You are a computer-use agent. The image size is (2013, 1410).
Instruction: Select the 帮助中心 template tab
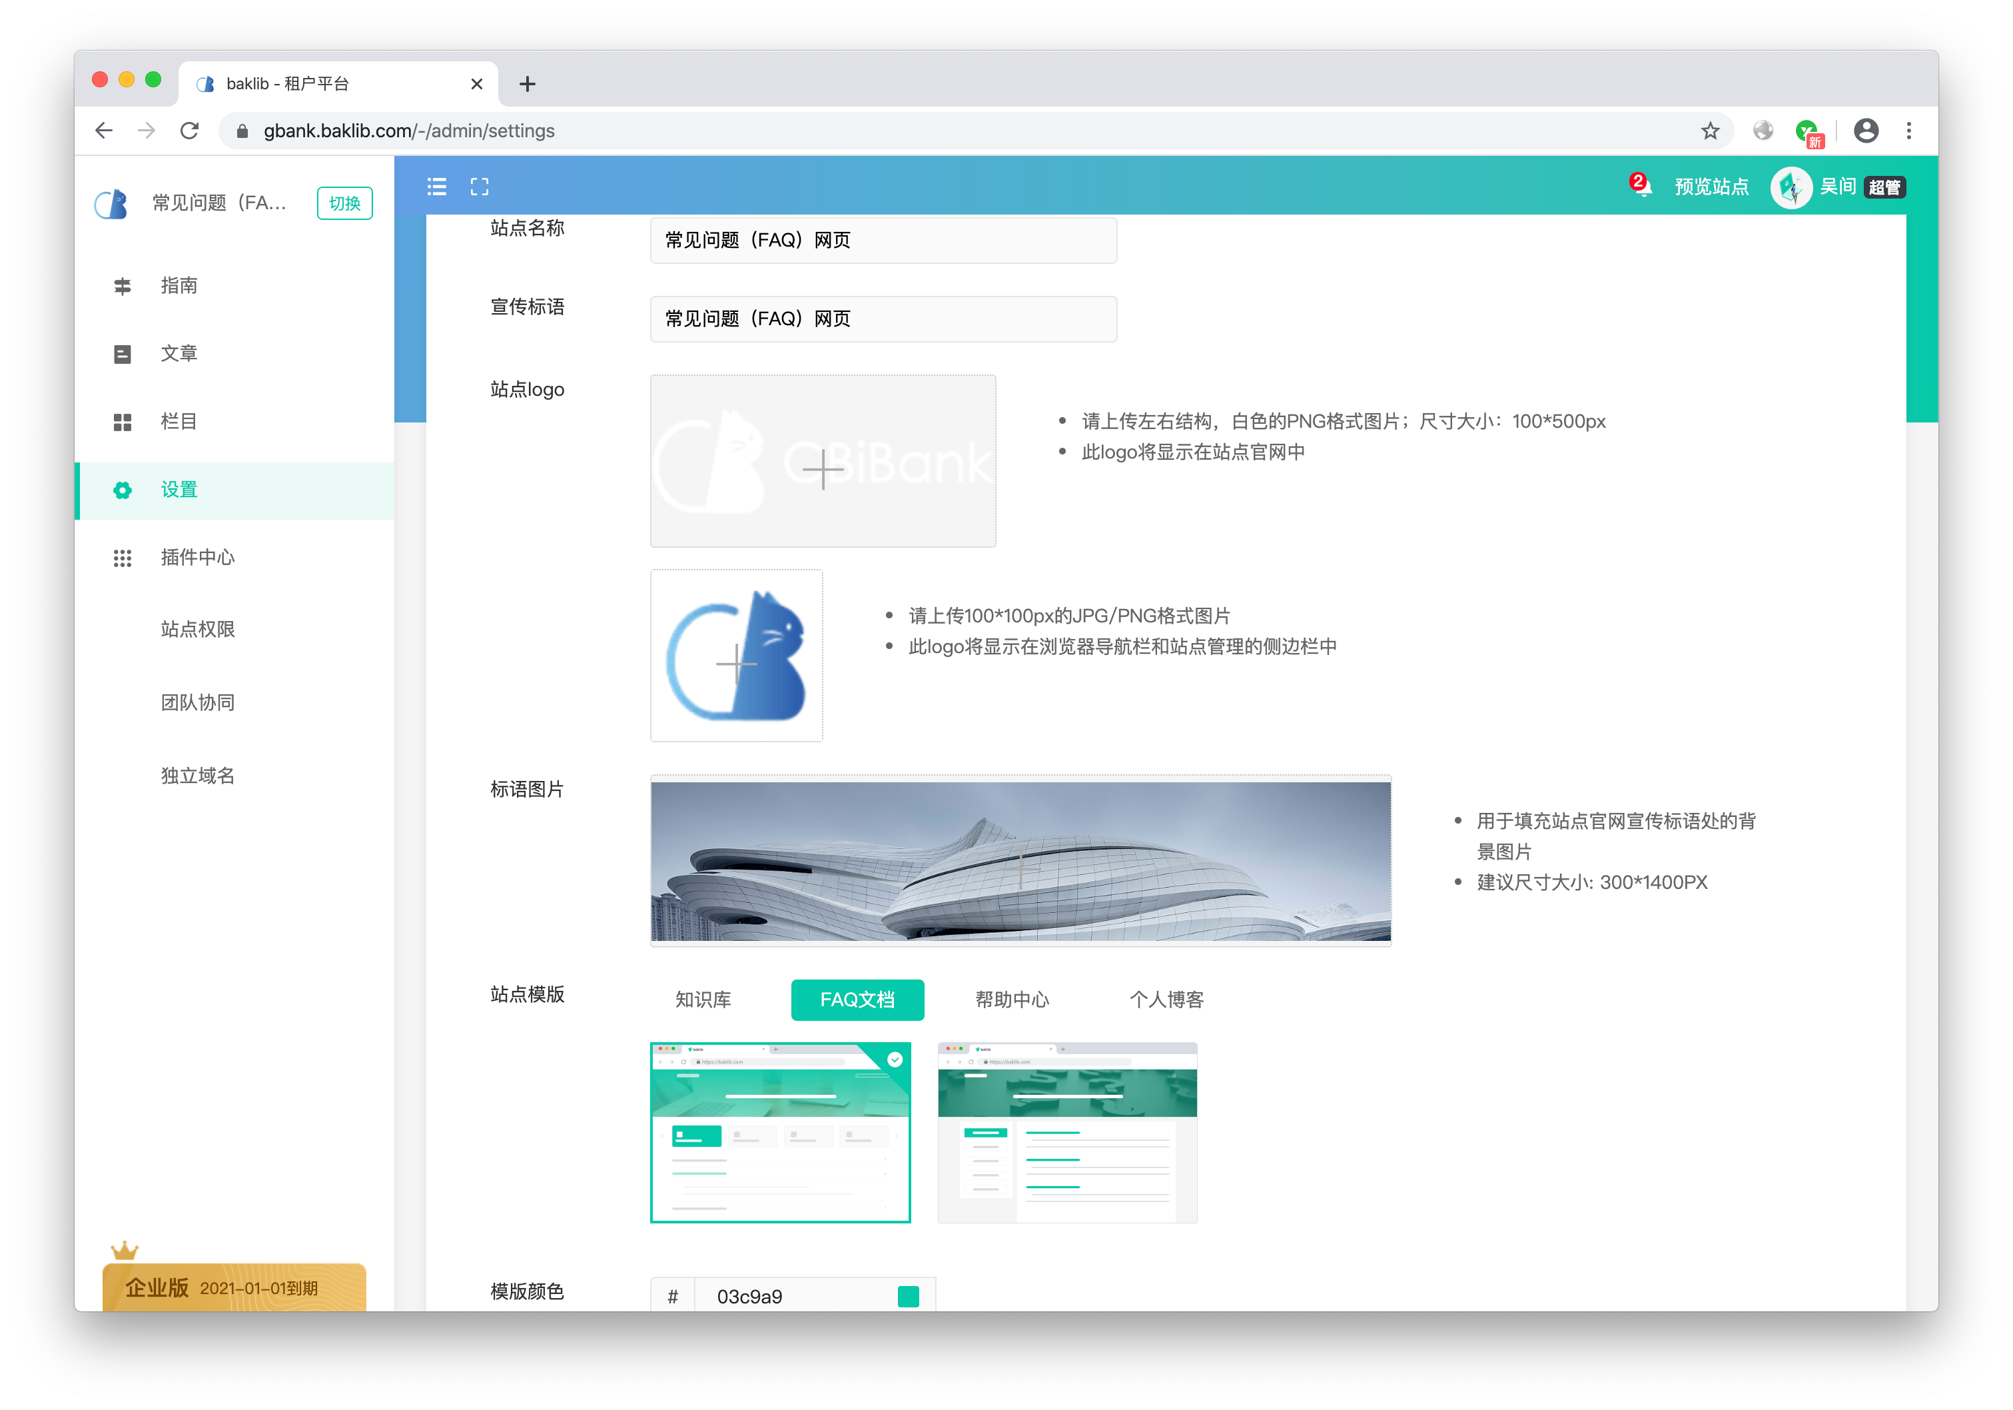(1012, 1000)
